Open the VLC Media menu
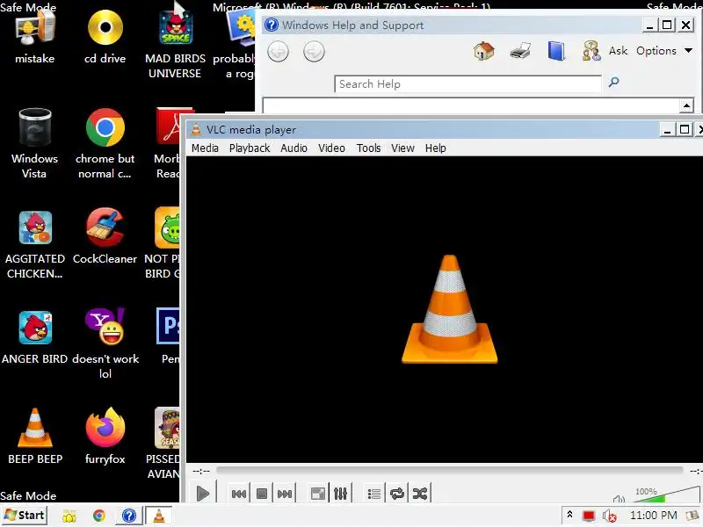Screen dimensions: 703x527 coord(205,148)
